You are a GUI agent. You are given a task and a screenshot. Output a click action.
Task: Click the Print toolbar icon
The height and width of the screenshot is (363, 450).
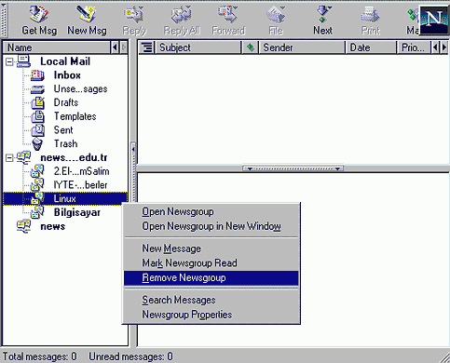point(370,14)
